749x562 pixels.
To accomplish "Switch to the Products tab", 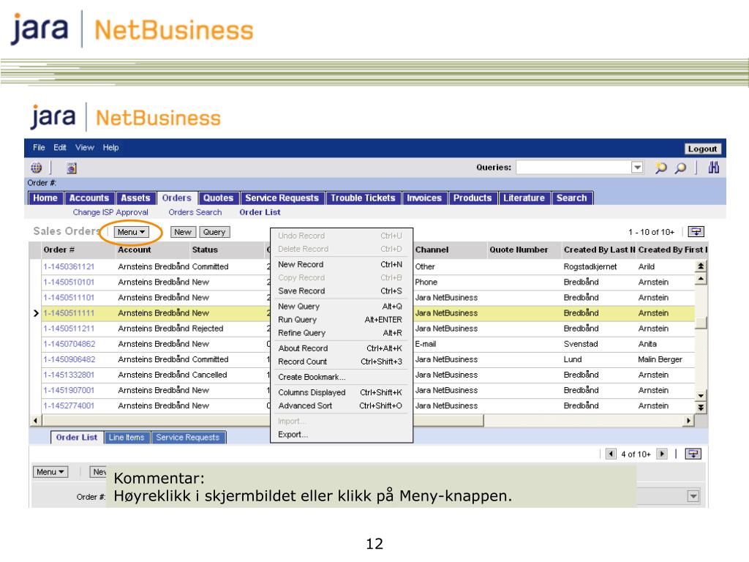I will (473, 198).
